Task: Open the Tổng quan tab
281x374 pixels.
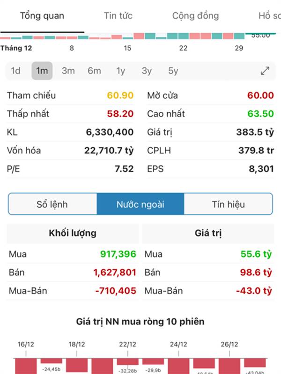Action: 42,16
